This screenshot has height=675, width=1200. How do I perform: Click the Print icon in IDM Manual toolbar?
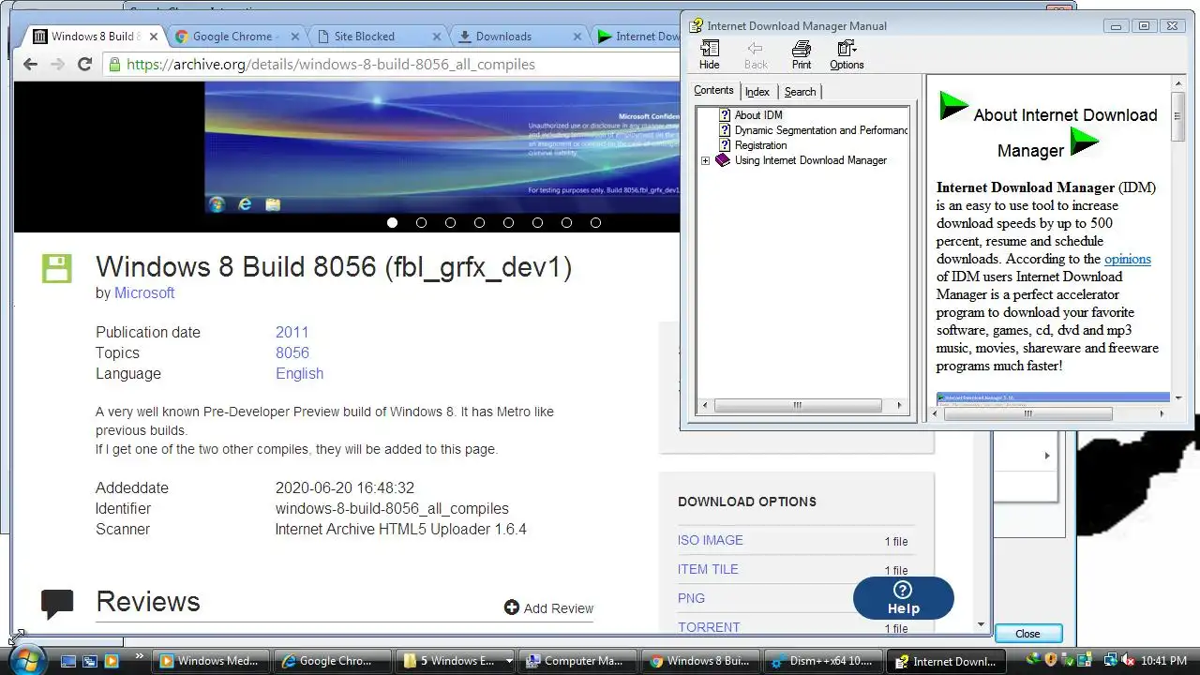pyautogui.click(x=802, y=55)
